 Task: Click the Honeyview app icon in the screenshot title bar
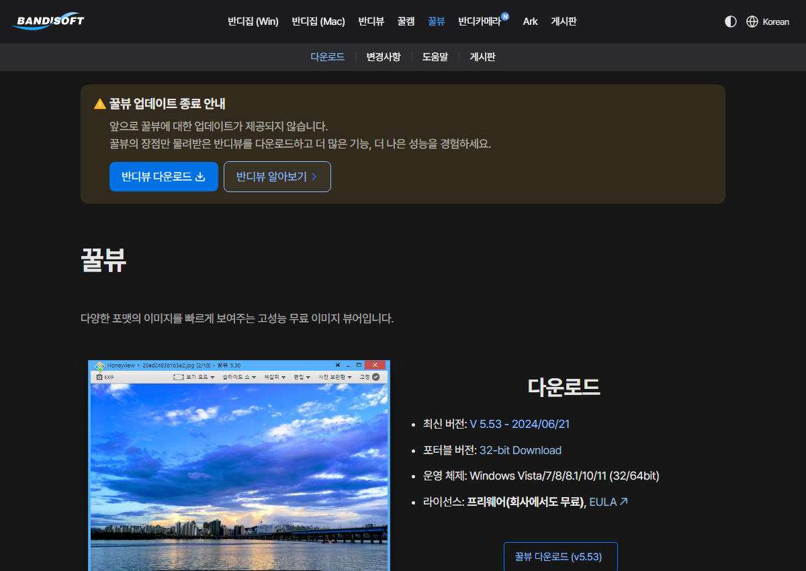point(99,366)
